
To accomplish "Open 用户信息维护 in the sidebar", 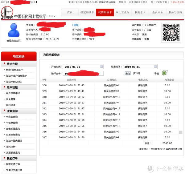I will click(x=13, y=93).
